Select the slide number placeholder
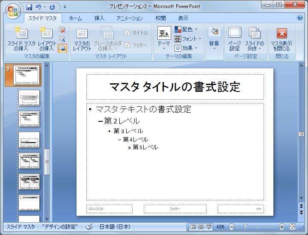 pyautogui.click(x=240, y=209)
